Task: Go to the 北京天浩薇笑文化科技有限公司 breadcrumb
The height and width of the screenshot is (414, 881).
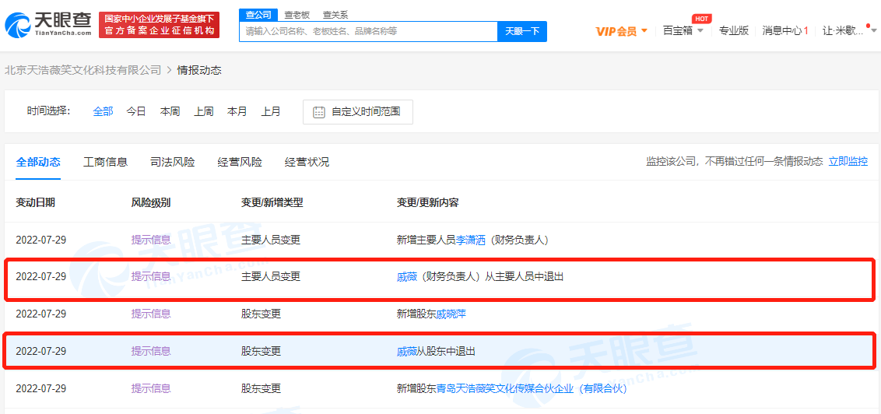Action: pos(82,70)
